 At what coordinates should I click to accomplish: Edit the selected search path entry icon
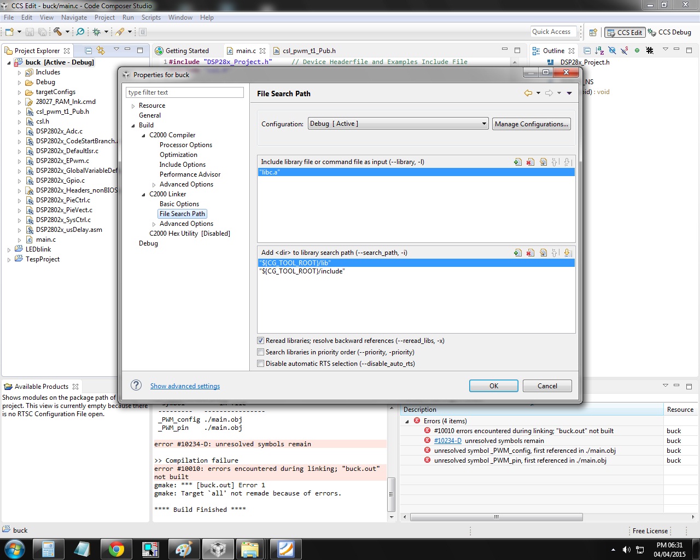click(543, 253)
